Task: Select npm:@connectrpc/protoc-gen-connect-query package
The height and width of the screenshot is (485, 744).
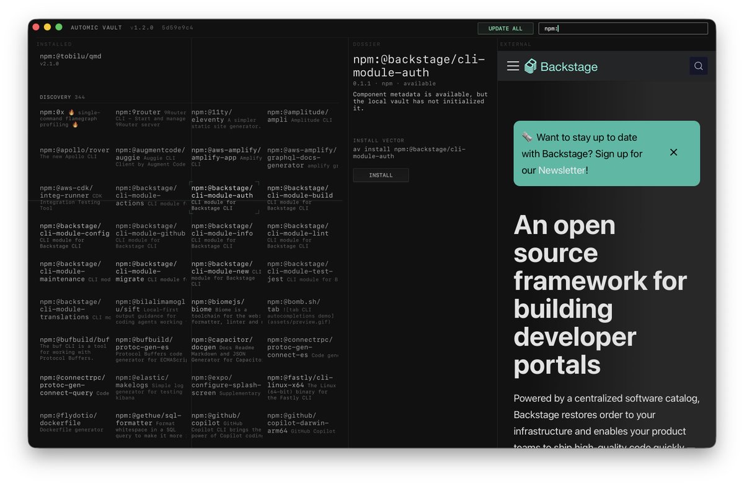Action: tap(74, 385)
